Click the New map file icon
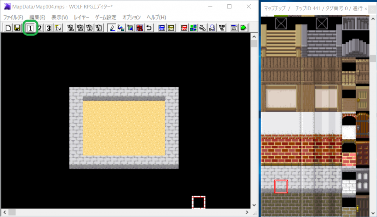The image size is (377, 217). (8, 28)
